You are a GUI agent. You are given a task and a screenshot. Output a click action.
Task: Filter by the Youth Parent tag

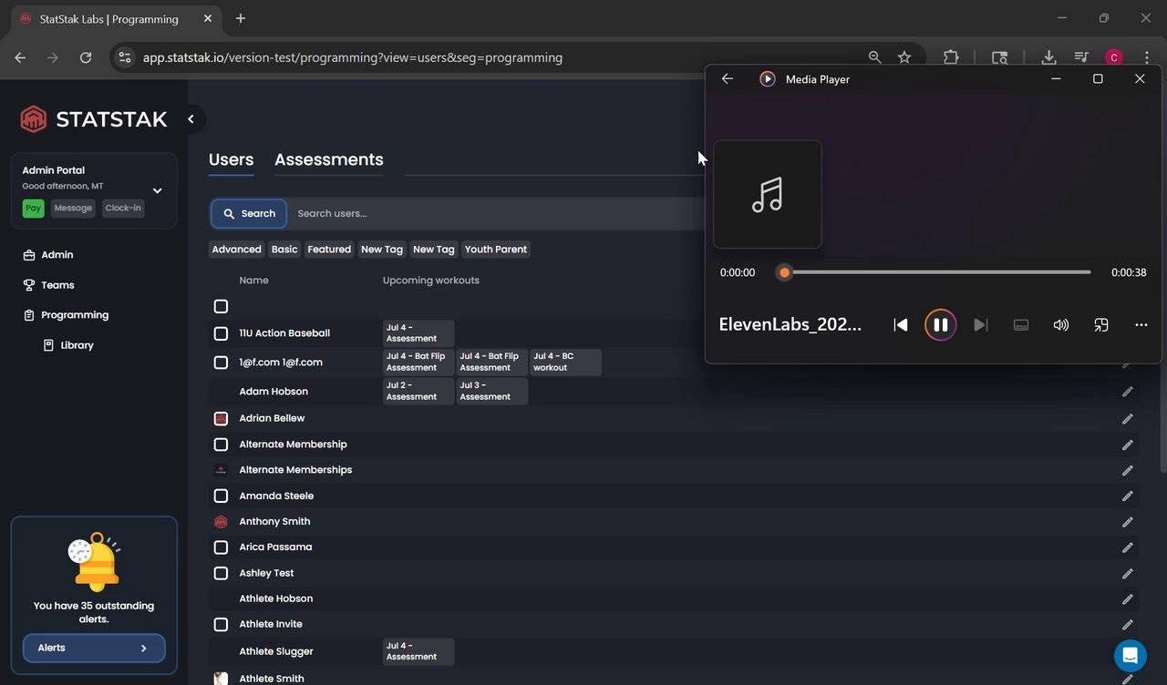(x=496, y=250)
